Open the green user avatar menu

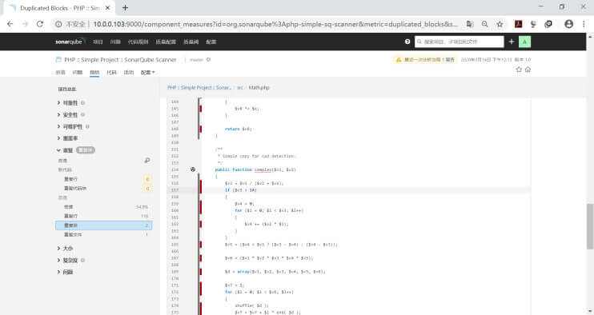524,42
